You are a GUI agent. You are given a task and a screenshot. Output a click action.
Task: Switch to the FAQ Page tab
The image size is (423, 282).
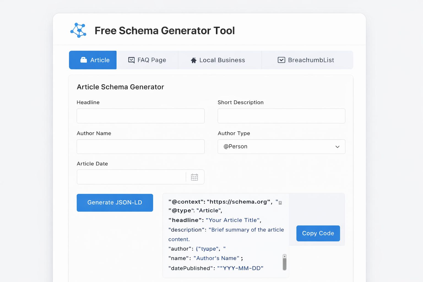pos(147,60)
